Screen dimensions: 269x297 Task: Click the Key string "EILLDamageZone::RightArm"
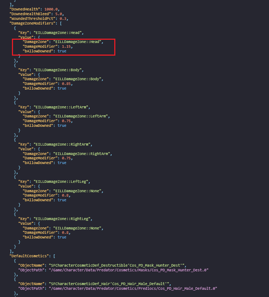[63, 144]
